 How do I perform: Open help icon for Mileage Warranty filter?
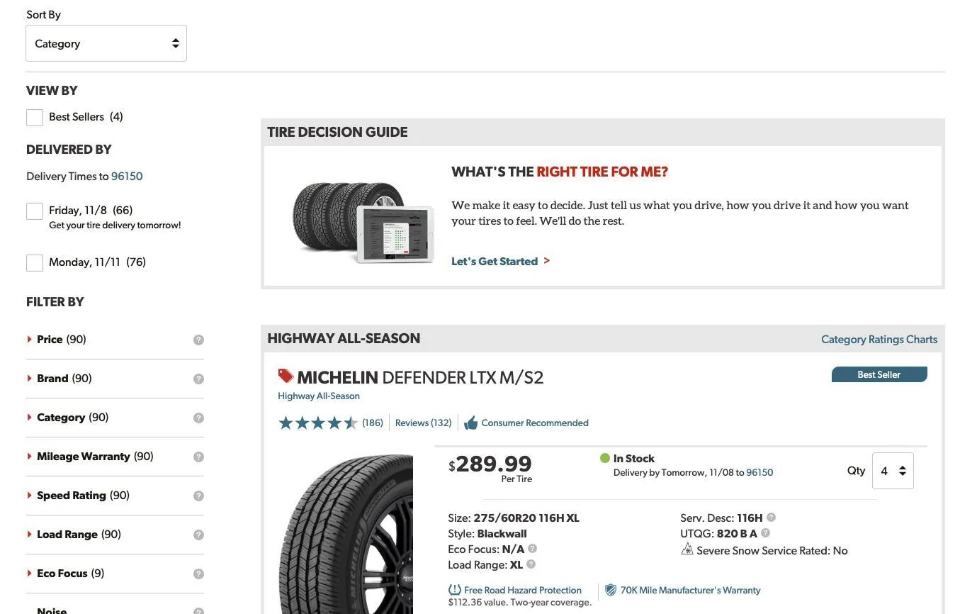click(198, 457)
